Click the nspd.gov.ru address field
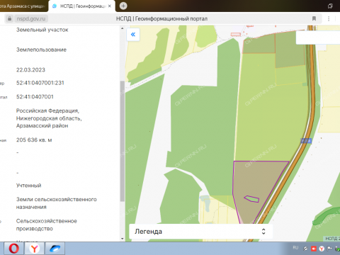Viewport: 340px width, 255px height. click(x=31, y=18)
